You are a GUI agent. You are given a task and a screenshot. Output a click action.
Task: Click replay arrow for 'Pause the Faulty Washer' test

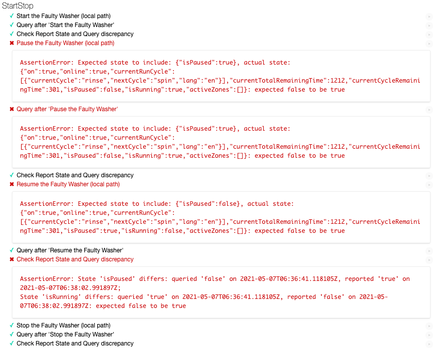[429, 44]
